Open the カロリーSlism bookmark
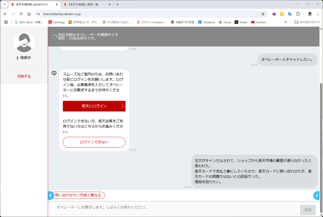The height and width of the screenshot is (217, 323). [x=29, y=22]
